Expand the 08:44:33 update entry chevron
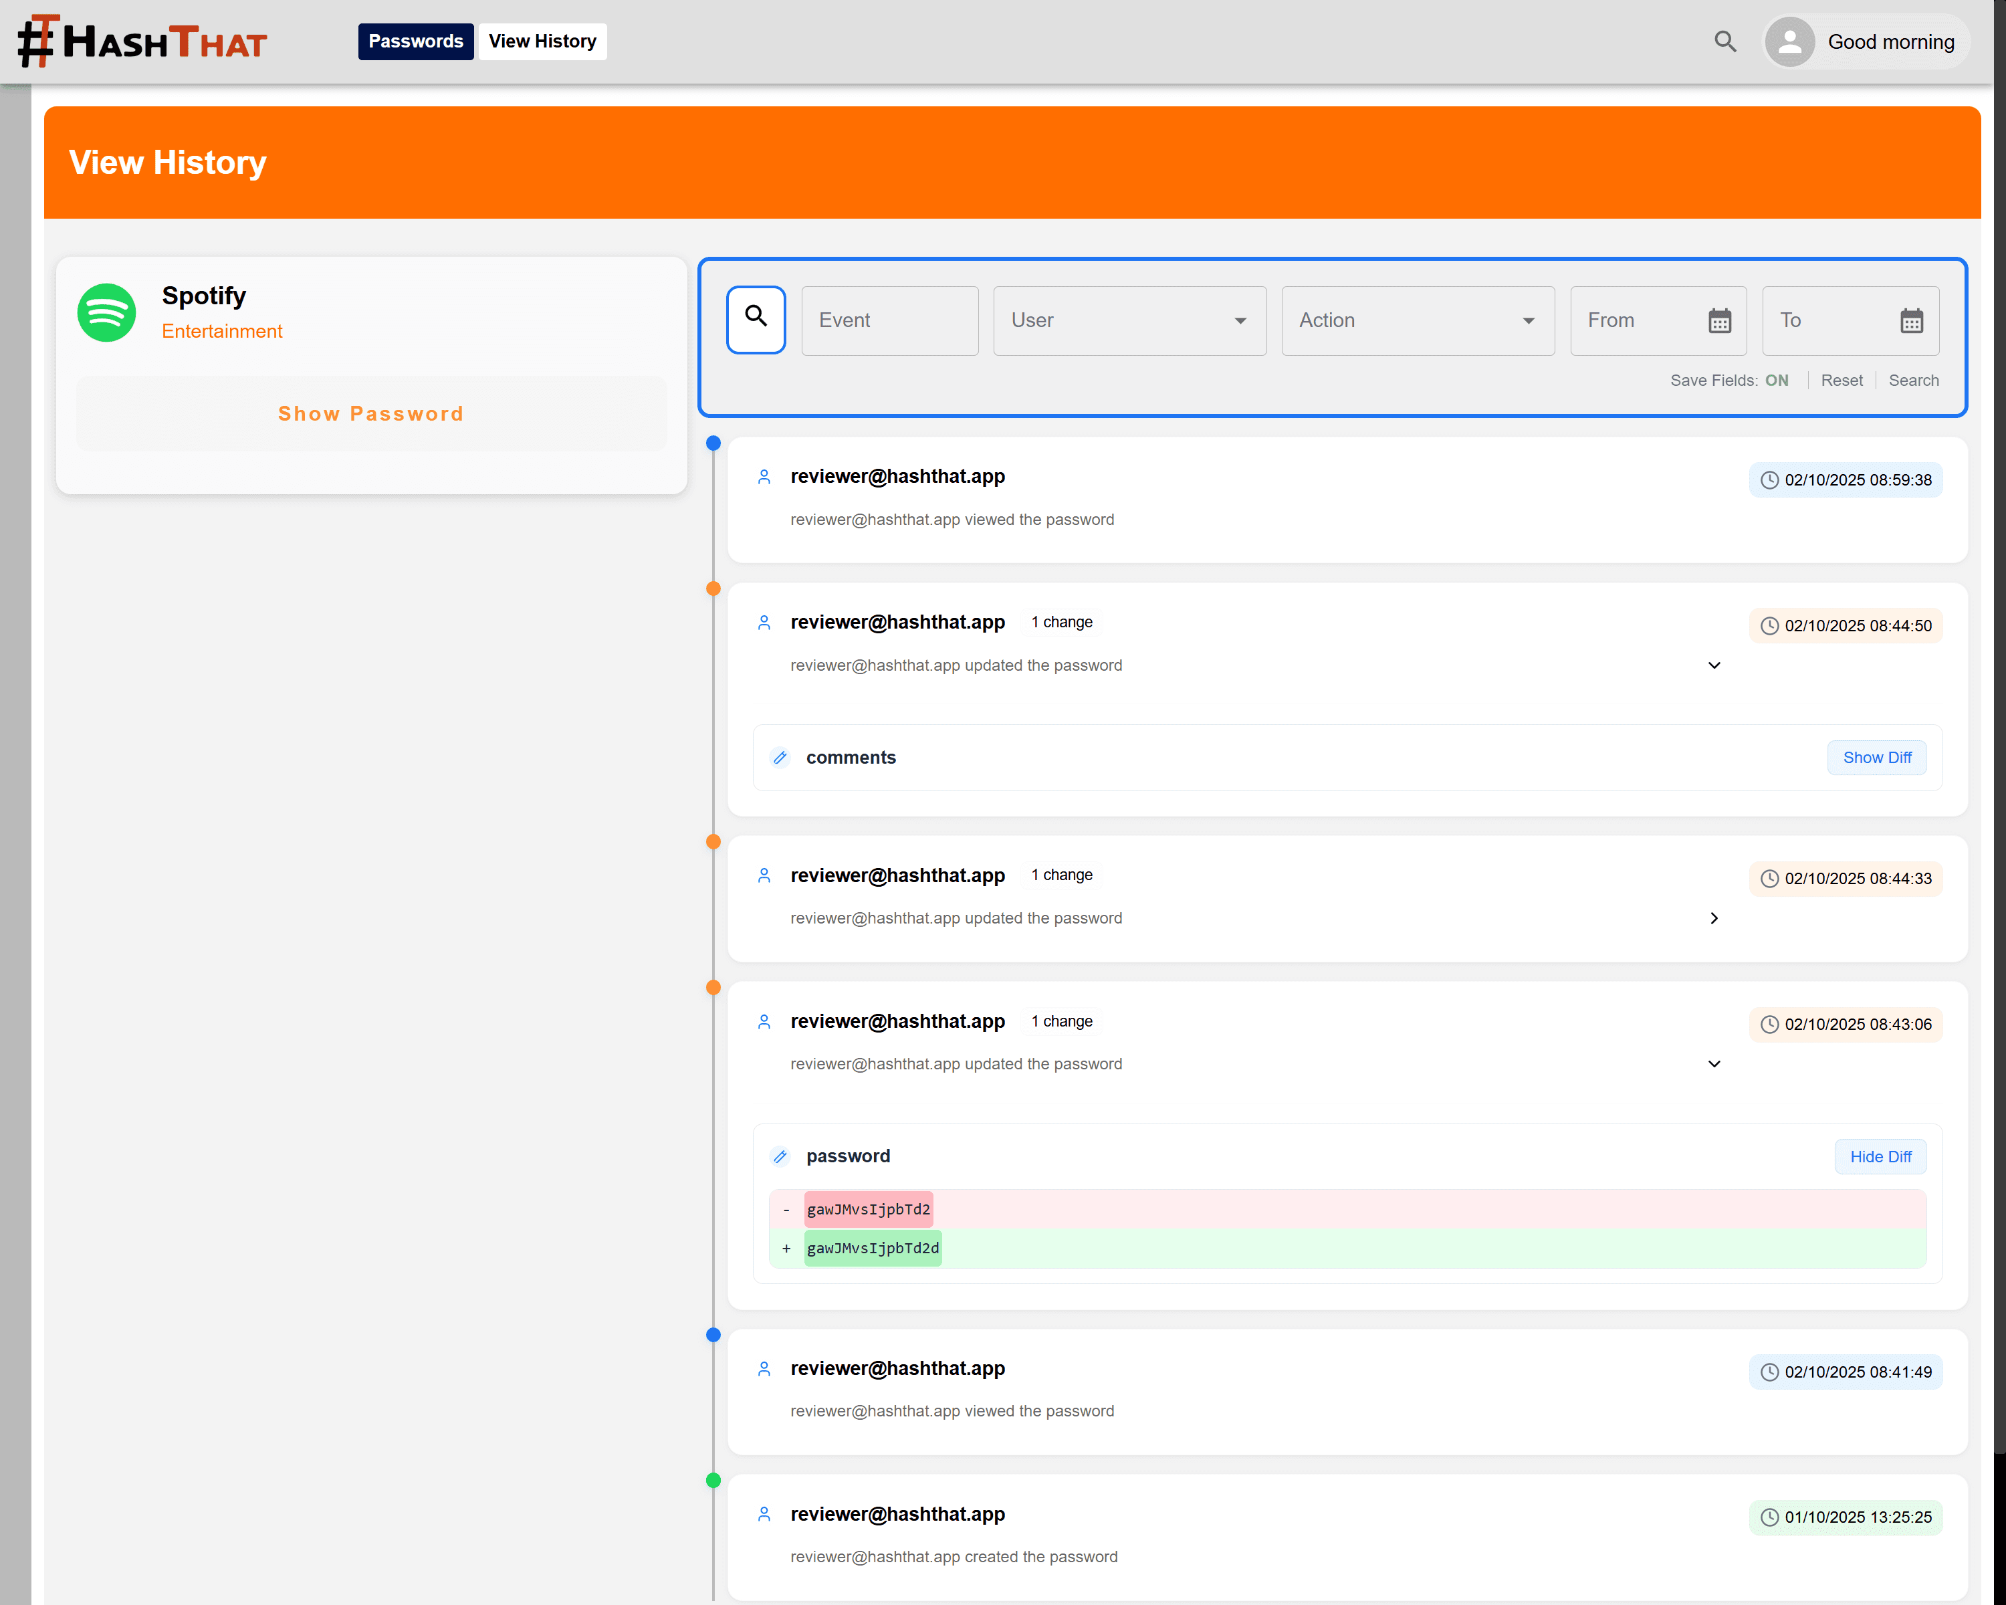 pos(1713,918)
